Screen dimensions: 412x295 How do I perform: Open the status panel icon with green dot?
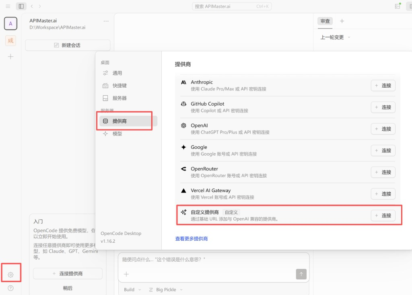(x=398, y=6)
